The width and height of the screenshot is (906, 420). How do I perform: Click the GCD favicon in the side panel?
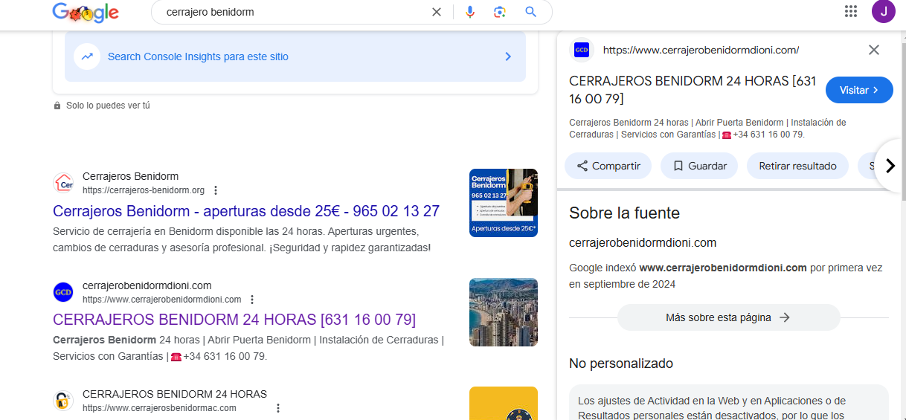[x=582, y=50]
